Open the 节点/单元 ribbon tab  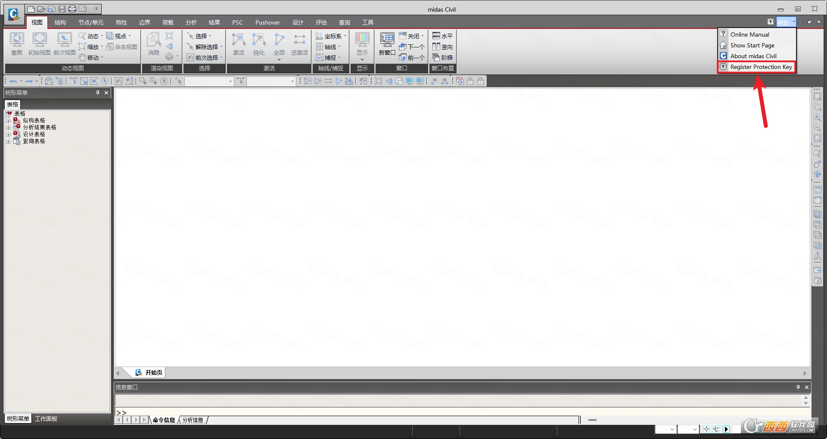point(91,22)
